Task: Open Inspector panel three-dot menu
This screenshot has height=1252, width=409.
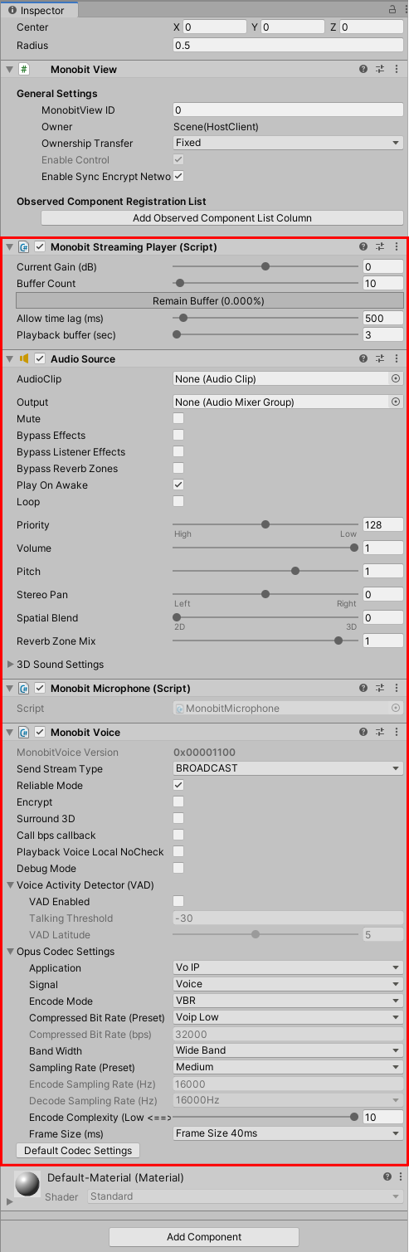Action: (x=402, y=11)
